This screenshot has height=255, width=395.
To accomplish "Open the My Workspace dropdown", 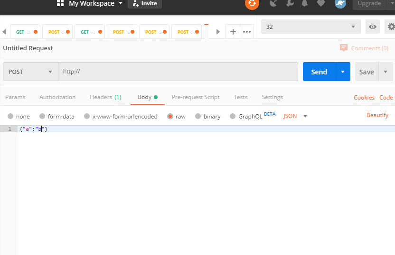I will tap(96, 3).
